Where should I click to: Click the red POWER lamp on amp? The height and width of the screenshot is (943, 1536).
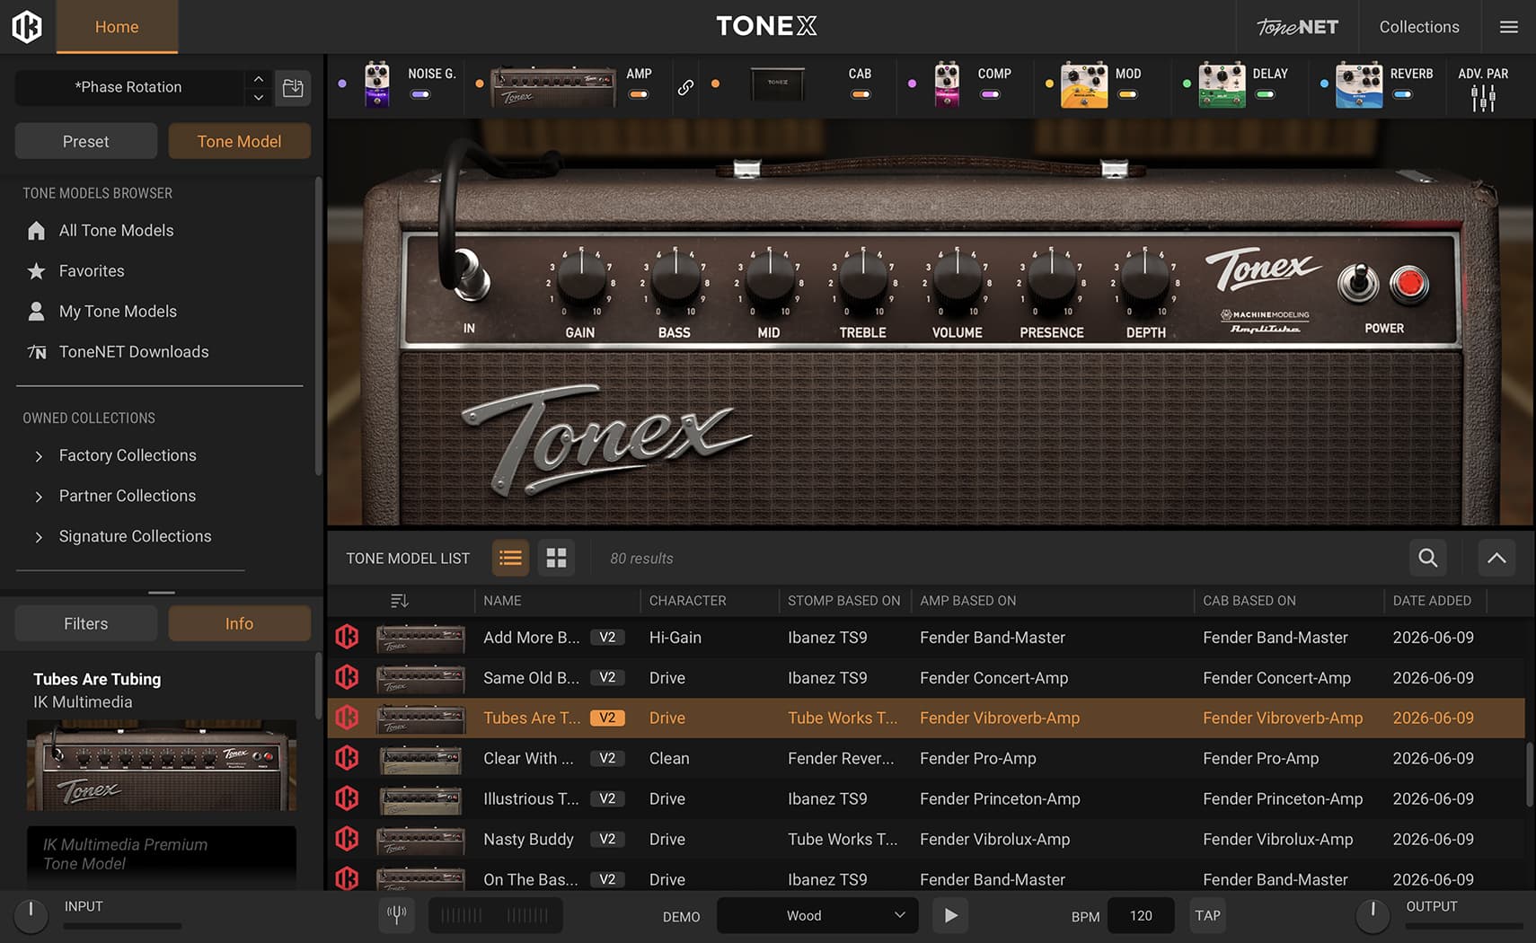1408,284
